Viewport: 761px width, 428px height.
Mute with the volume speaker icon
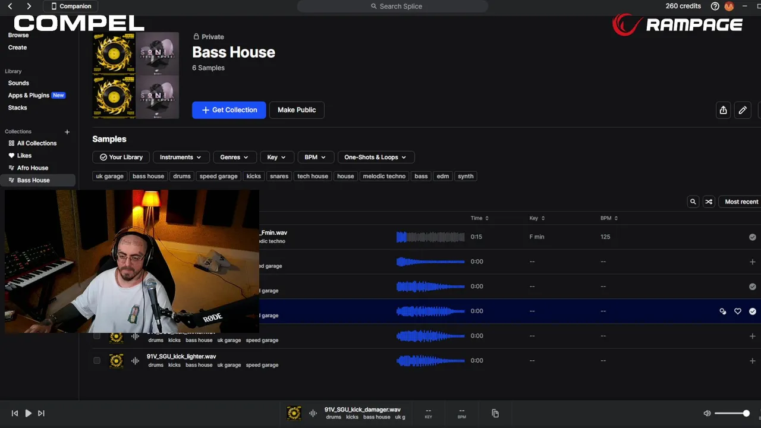(x=707, y=413)
